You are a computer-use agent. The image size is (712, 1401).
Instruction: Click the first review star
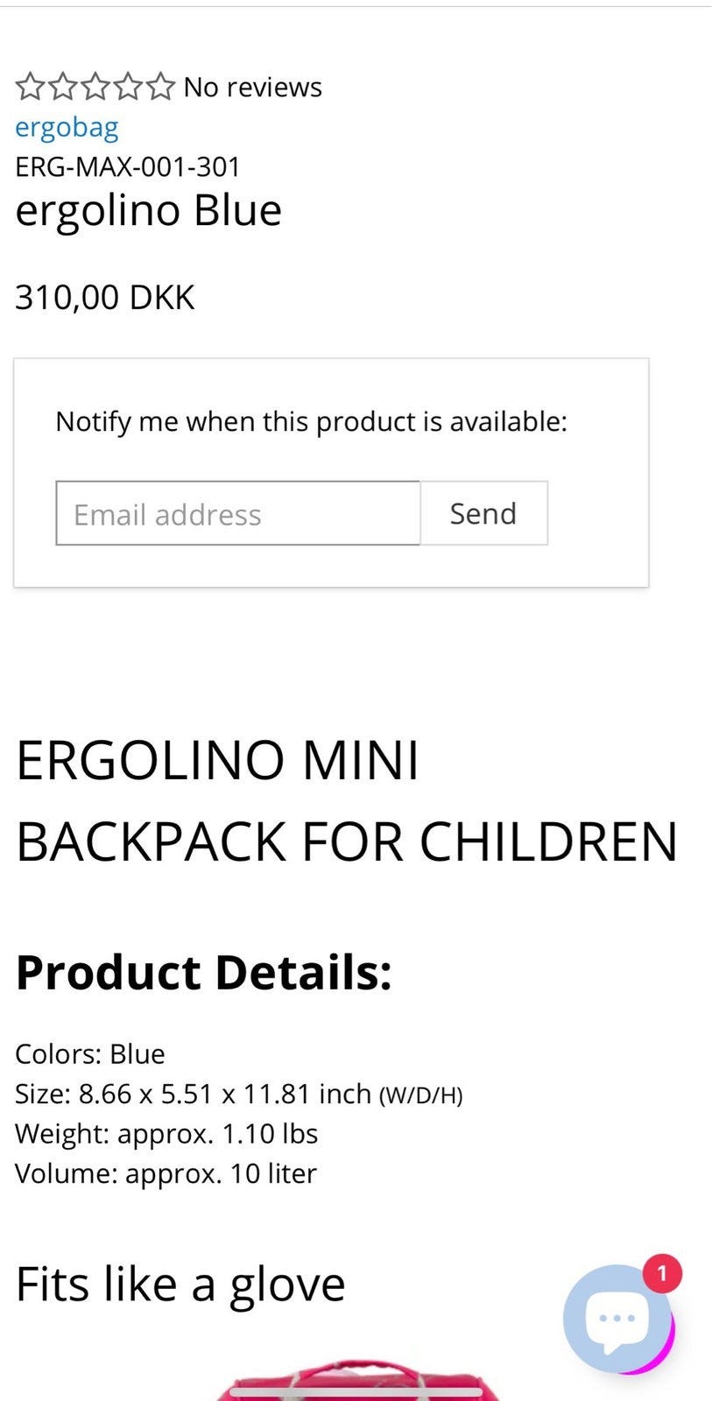[30, 87]
